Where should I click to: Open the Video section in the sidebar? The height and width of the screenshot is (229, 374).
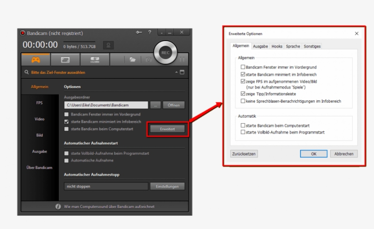pyautogui.click(x=40, y=119)
